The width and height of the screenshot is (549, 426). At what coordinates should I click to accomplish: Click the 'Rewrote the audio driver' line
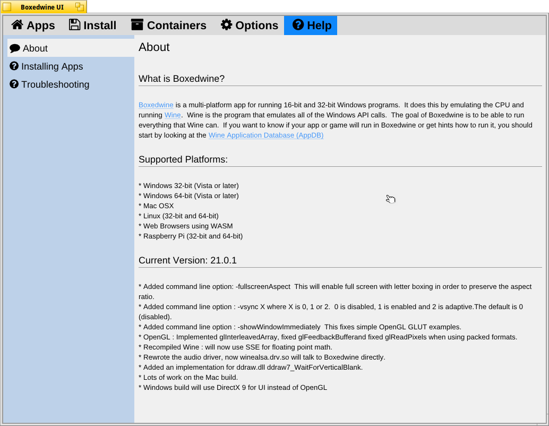tap(262, 357)
